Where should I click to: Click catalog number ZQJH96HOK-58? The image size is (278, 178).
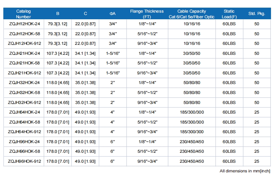[24, 151]
